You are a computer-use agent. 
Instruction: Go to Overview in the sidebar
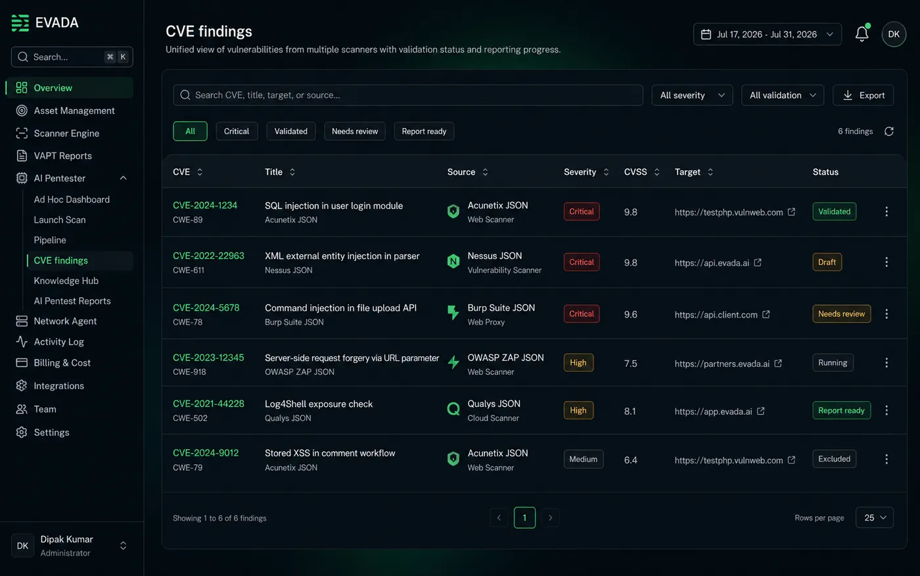tap(69, 87)
